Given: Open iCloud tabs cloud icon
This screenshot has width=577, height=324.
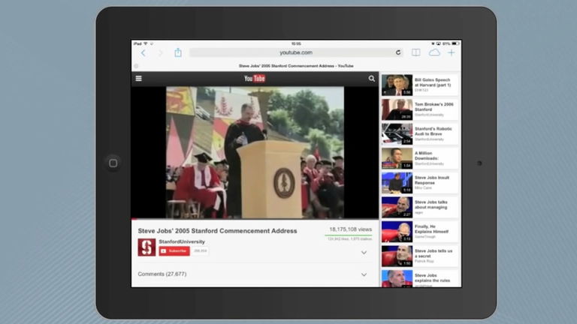Looking at the screenshot, I should click(434, 52).
